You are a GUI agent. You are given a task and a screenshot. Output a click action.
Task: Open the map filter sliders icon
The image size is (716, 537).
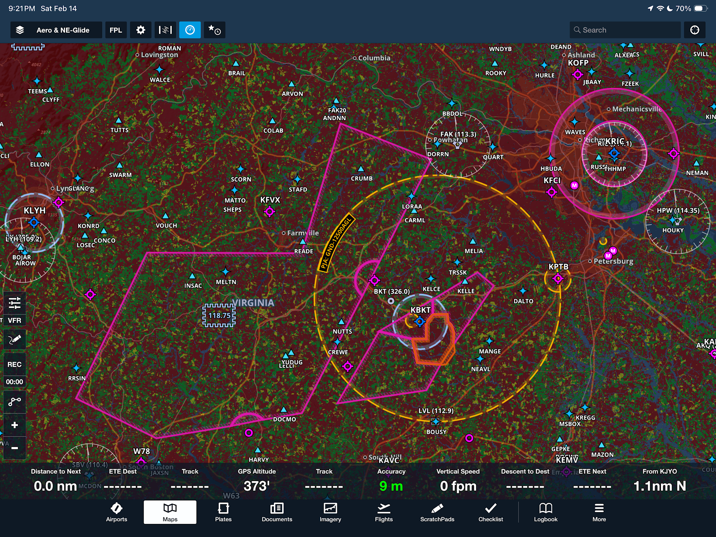pos(14,303)
